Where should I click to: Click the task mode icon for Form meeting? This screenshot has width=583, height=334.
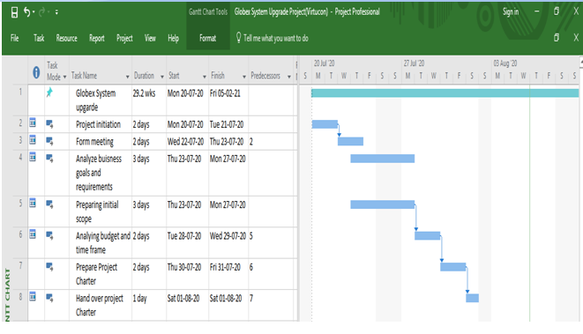pyautogui.click(x=49, y=141)
